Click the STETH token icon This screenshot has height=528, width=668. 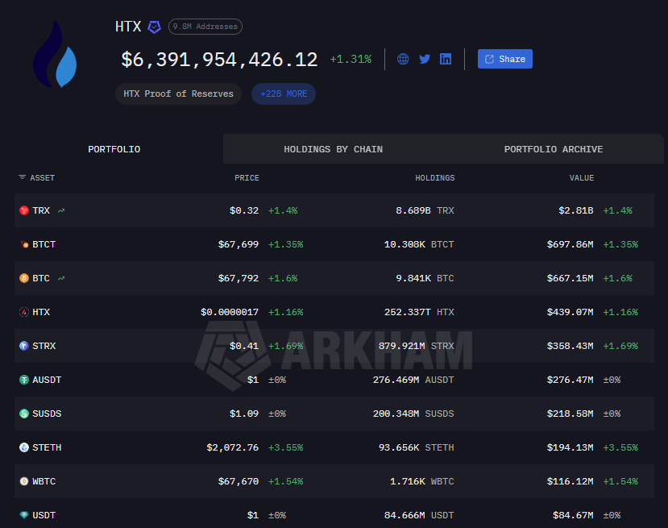[24, 447]
